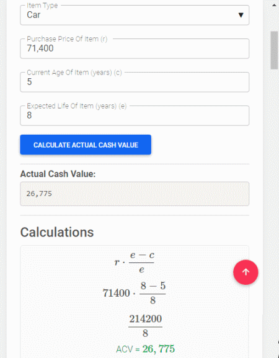Click into the Current Age Of Item field
The image size is (279, 358).
point(135,82)
